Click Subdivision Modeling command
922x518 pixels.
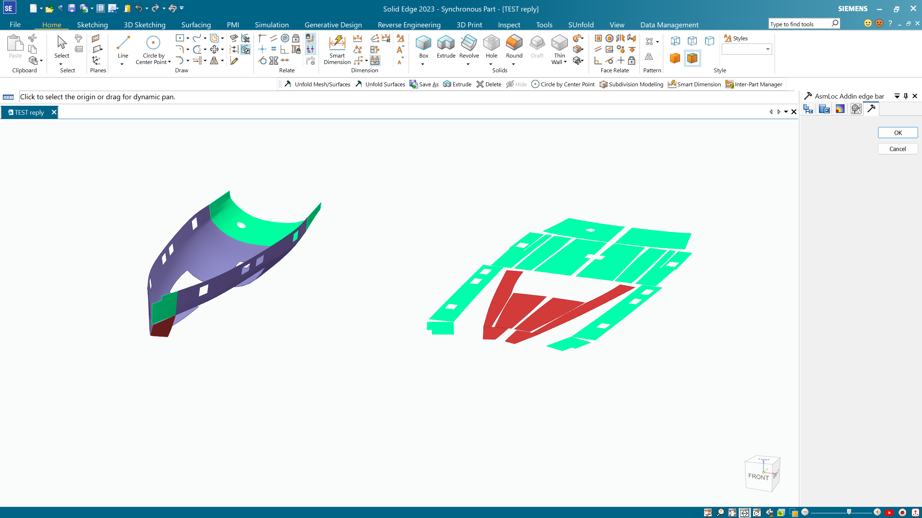point(631,84)
